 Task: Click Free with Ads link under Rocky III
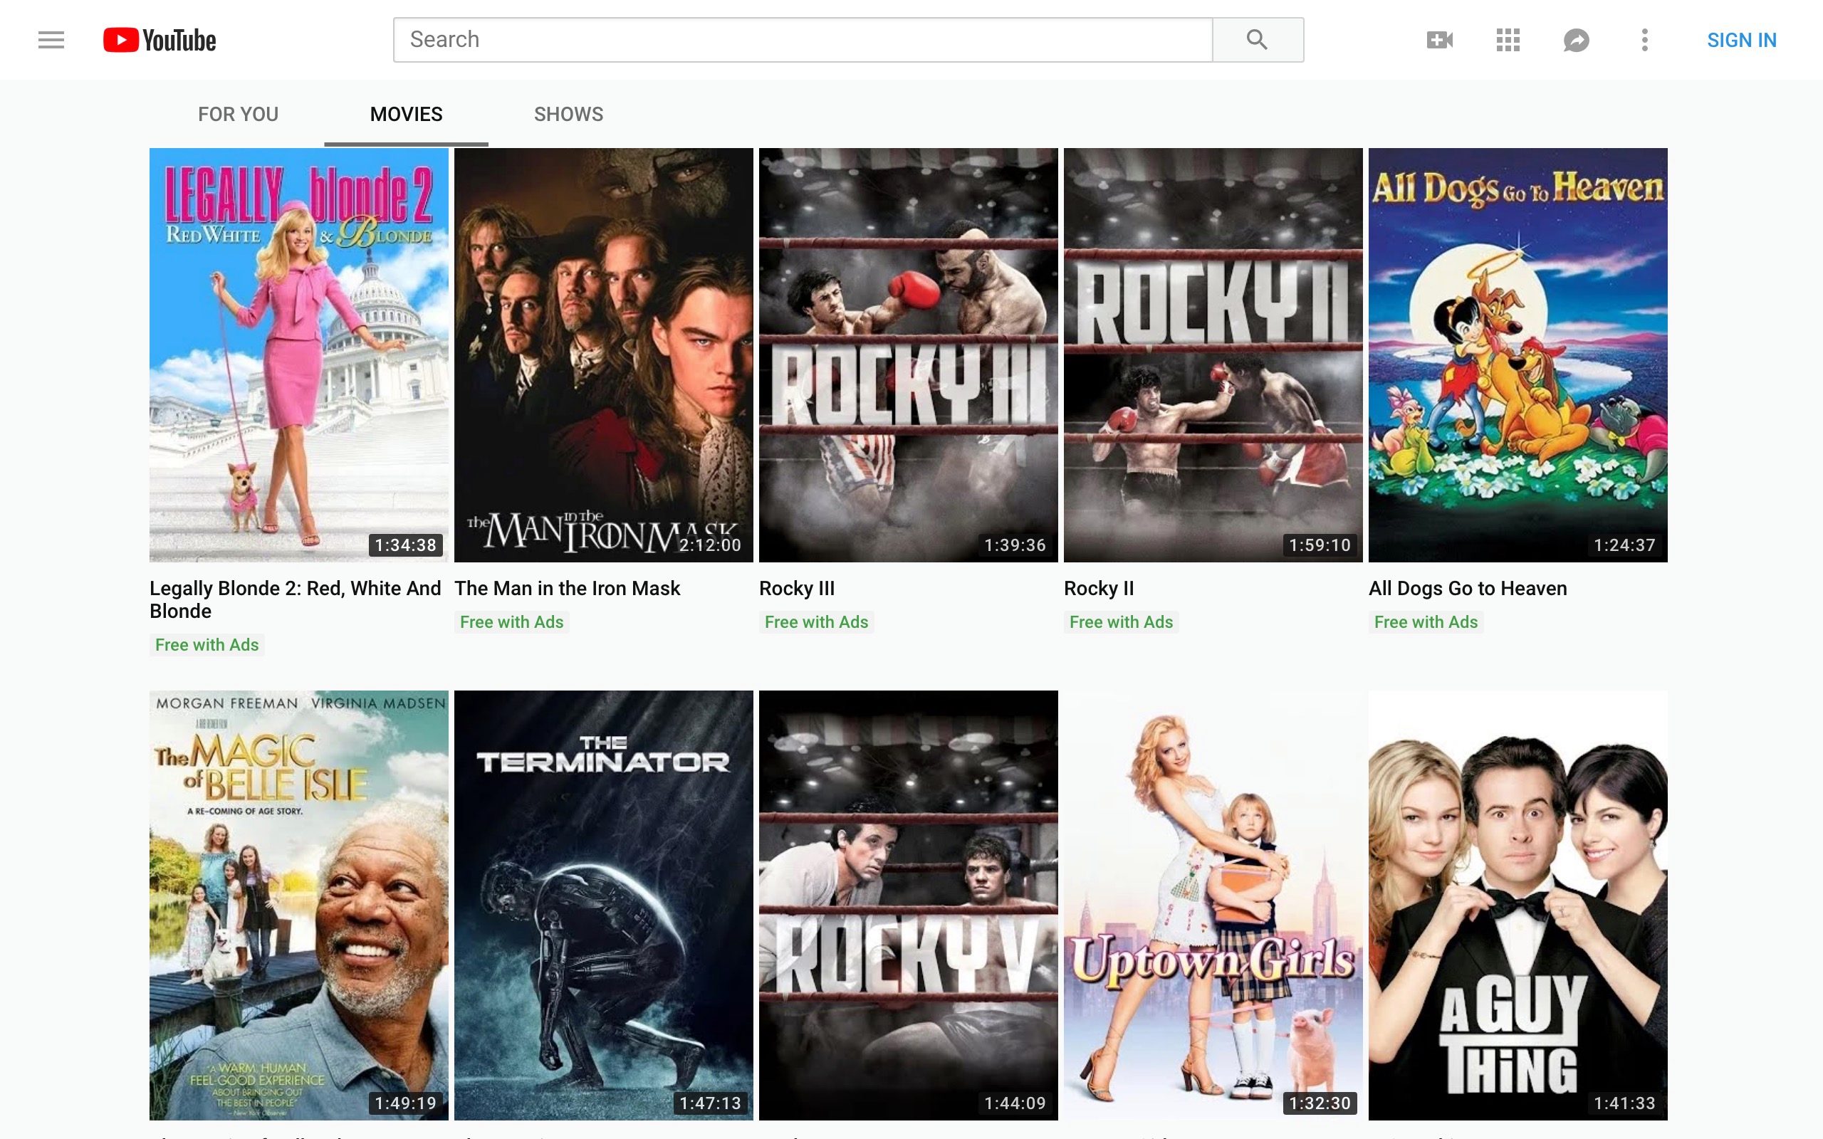point(815,622)
